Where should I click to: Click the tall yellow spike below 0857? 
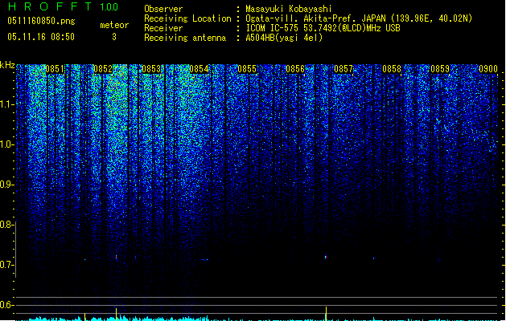(326, 314)
